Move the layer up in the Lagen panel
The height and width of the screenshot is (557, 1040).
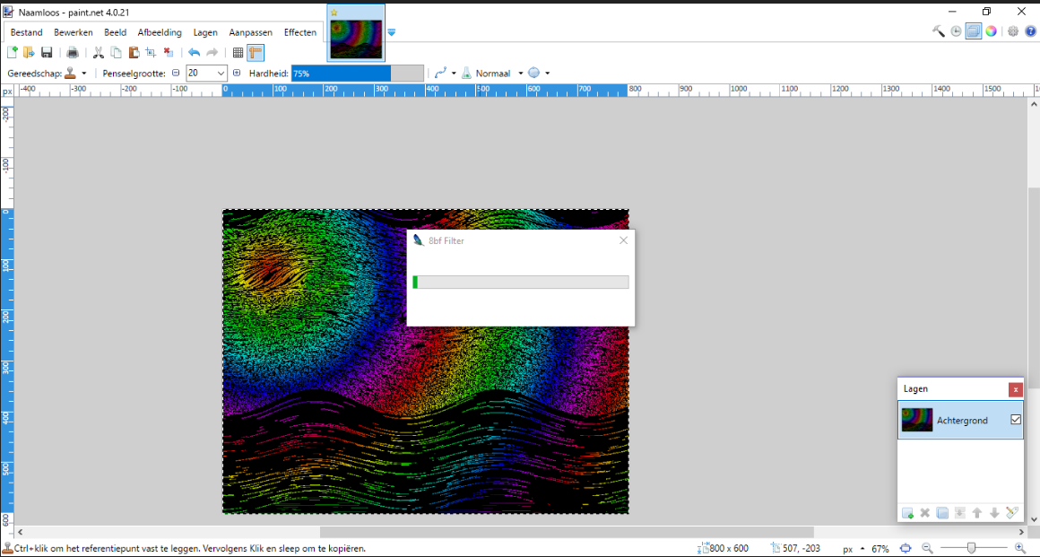[977, 512]
